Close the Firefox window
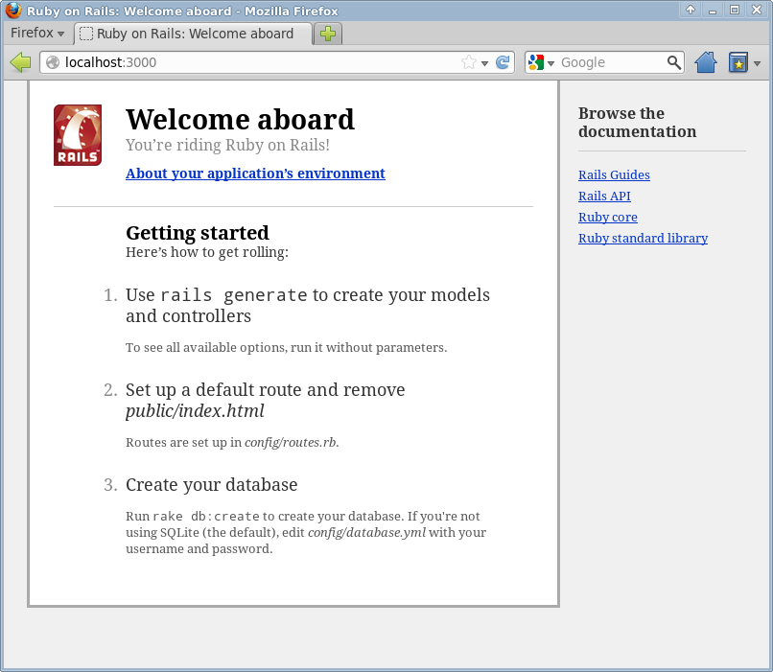The width and height of the screenshot is (773, 672). tap(757, 10)
